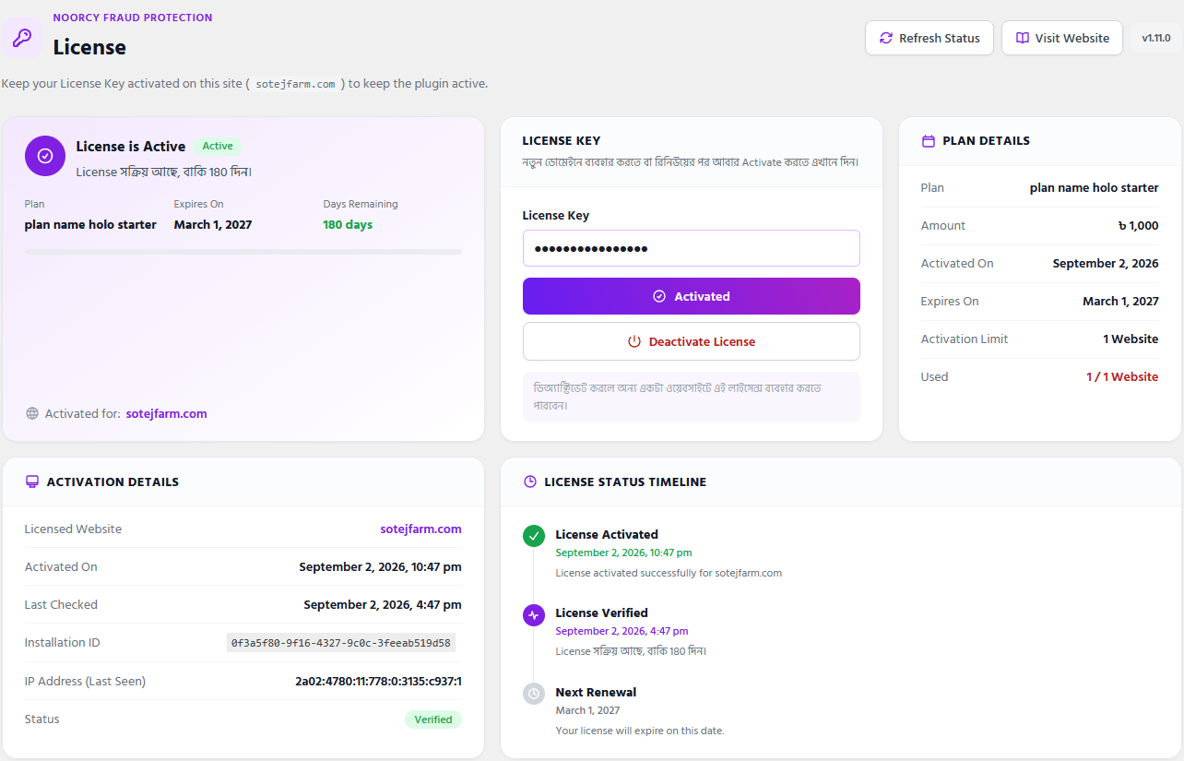Click the v1.11.0 version badge
The height and width of the screenshot is (761, 1184).
[x=1155, y=38]
